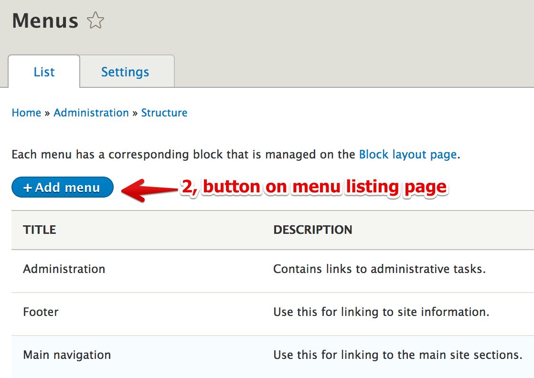This screenshot has width=534, height=378.
Task: Click the Administration menu title text
Action: click(64, 269)
